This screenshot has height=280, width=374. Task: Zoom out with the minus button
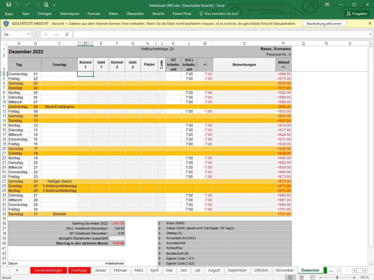tap(321, 277)
